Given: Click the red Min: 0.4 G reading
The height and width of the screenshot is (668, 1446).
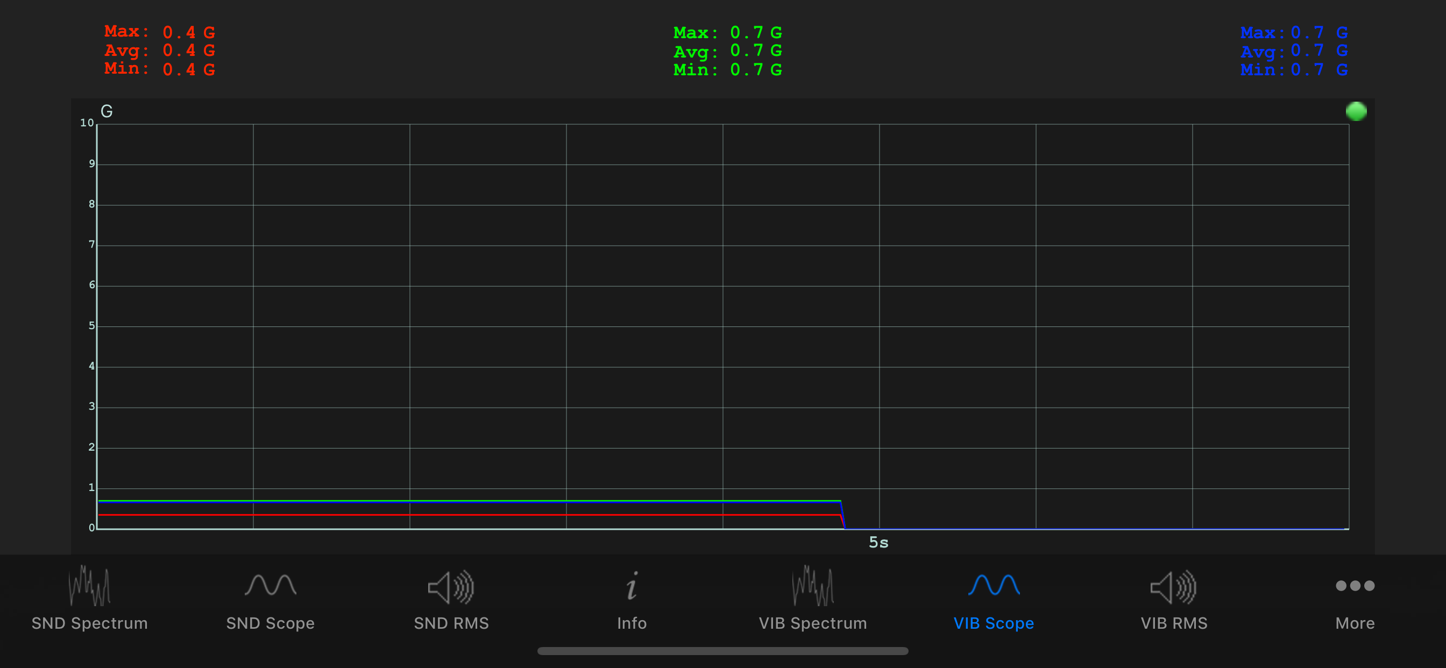Looking at the screenshot, I should 160,69.
